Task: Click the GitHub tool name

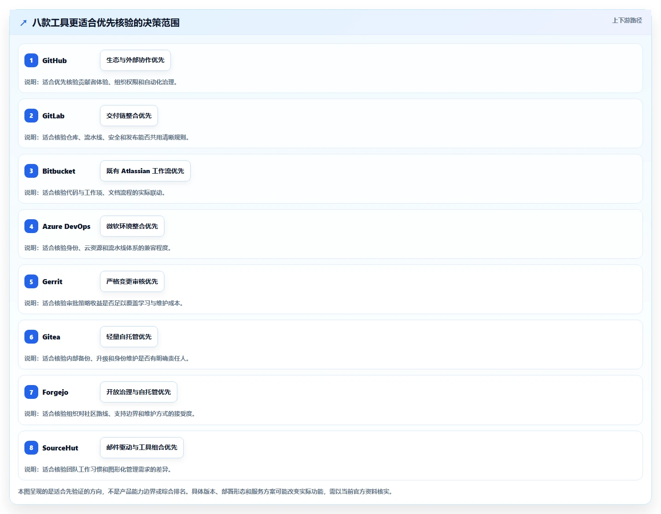Action: coord(54,60)
